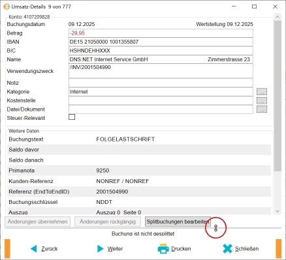Click the Schließen X icon

227,248
